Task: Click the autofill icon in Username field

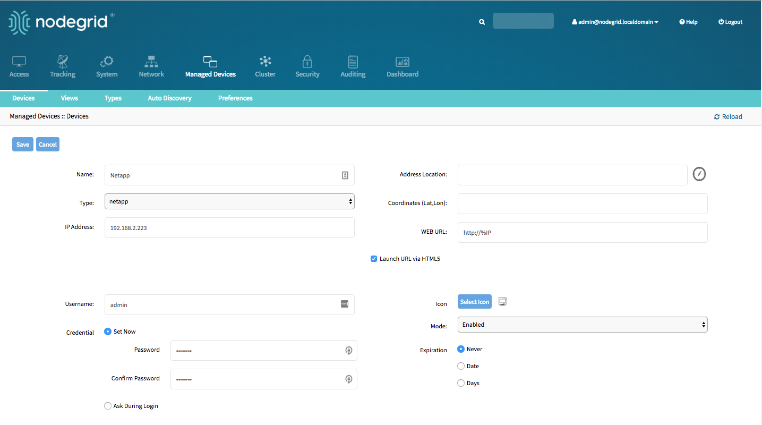Action: [345, 304]
